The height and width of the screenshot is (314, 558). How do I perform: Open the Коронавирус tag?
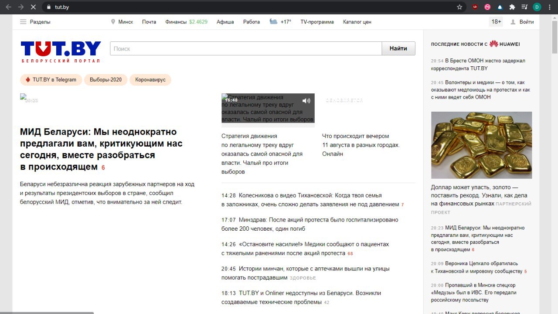coord(150,80)
